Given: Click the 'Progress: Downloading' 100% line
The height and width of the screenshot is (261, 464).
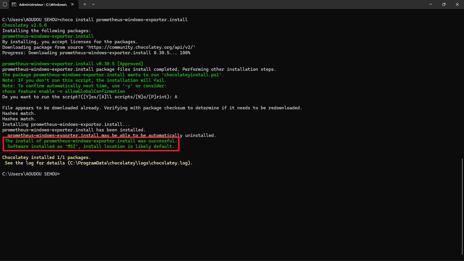Looking at the screenshot, I should click(x=96, y=53).
